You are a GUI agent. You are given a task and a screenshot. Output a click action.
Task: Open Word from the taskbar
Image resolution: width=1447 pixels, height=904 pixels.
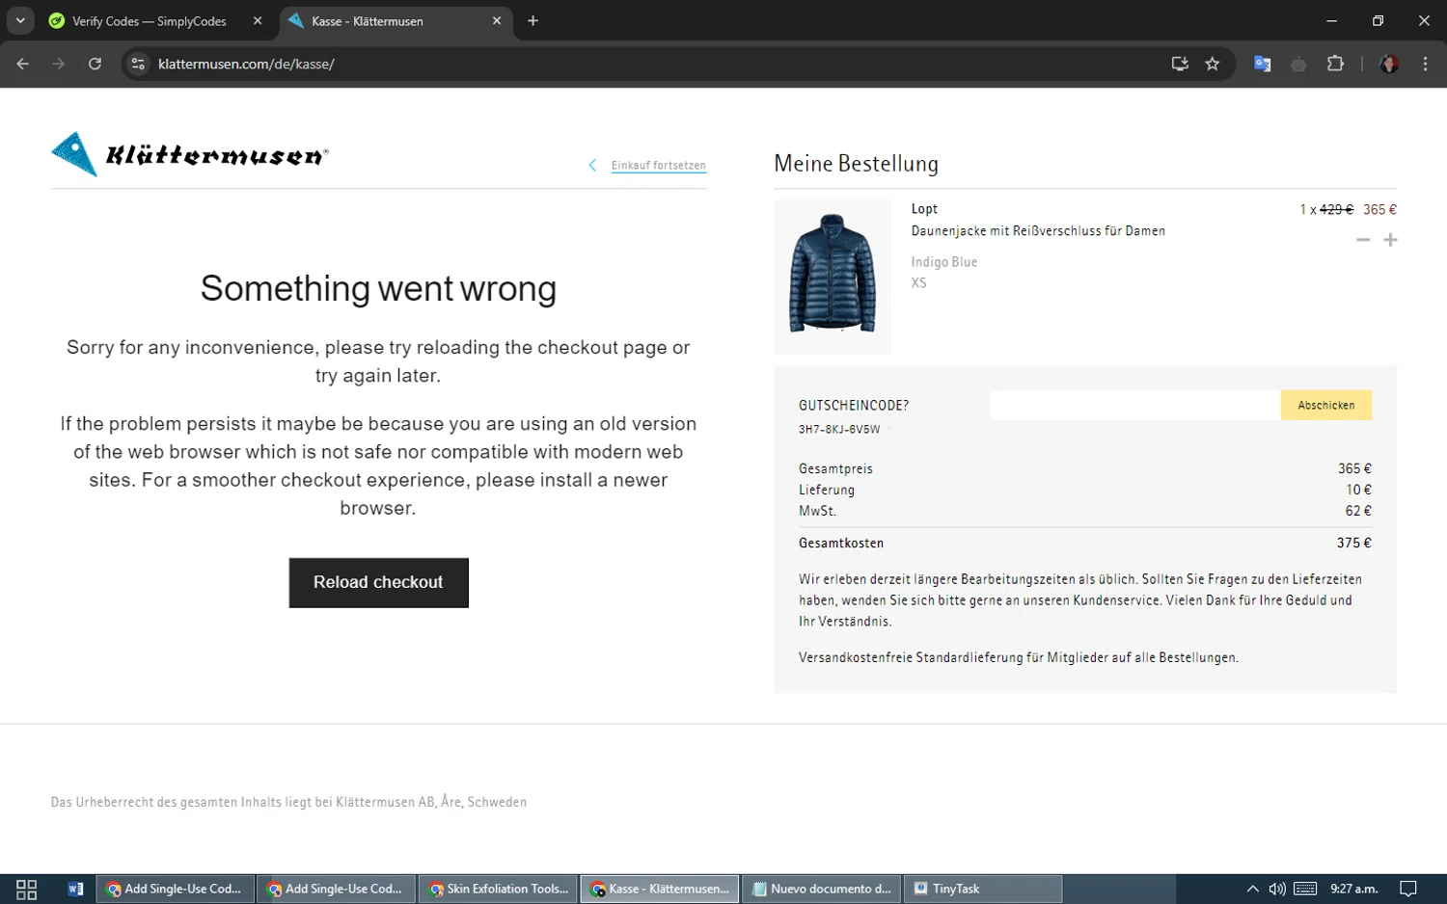tap(75, 889)
